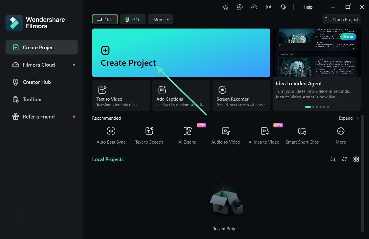Select the 9:16 aspect ratio
The image size is (369, 239).
click(x=133, y=19)
